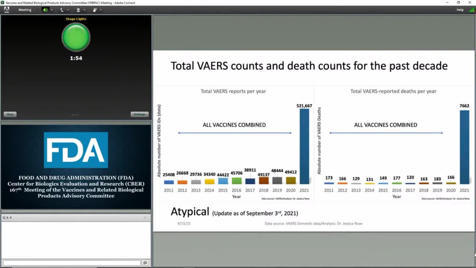Image resolution: width=476 pixels, height=268 pixels.
Task: Click the telephone audio icon
Action: click(62, 10)
